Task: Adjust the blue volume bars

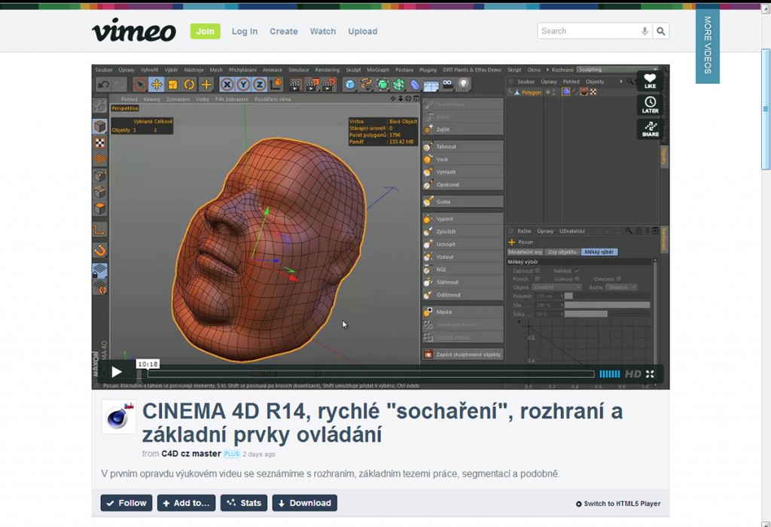Action: [610, 374]
